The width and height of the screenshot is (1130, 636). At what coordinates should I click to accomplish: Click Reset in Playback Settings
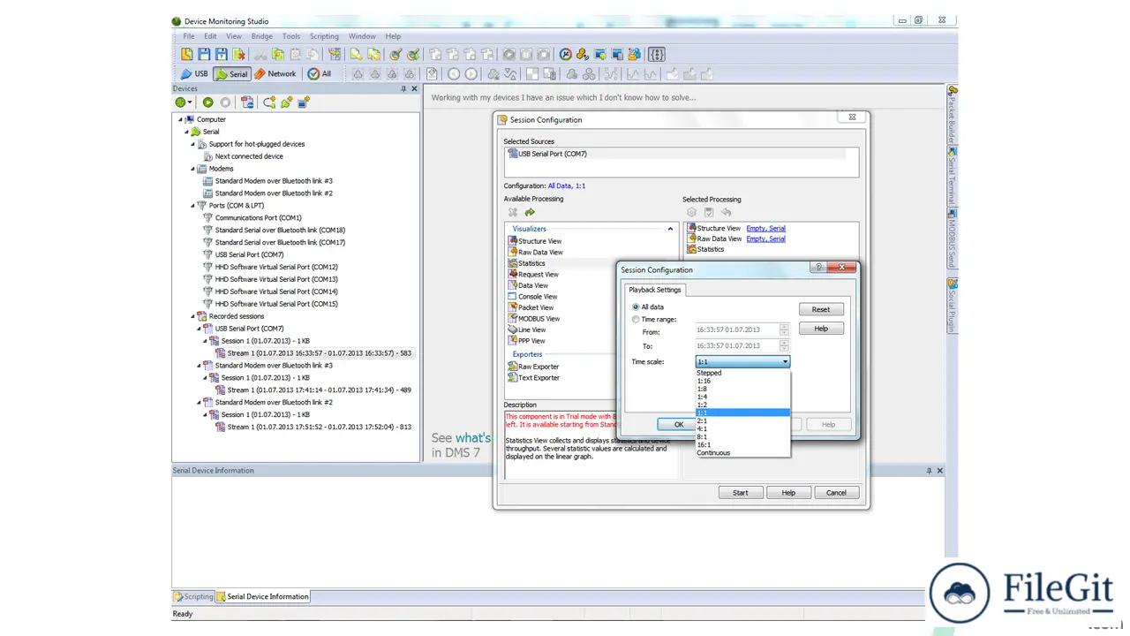click(821, 309)
